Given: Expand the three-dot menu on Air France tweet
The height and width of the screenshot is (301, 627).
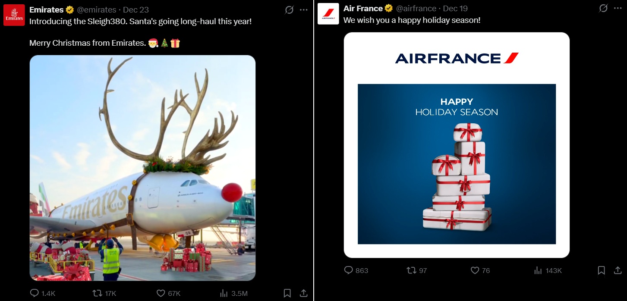Looking at the screenshot, I should [x=618, y=8].
